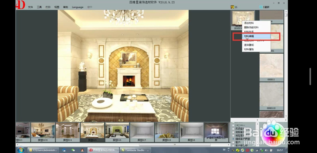Switch to C:\Users\Administr... taskbar window
Image resolution: width=317 pixels, height=153 pixels.
[x=43, y=150]
